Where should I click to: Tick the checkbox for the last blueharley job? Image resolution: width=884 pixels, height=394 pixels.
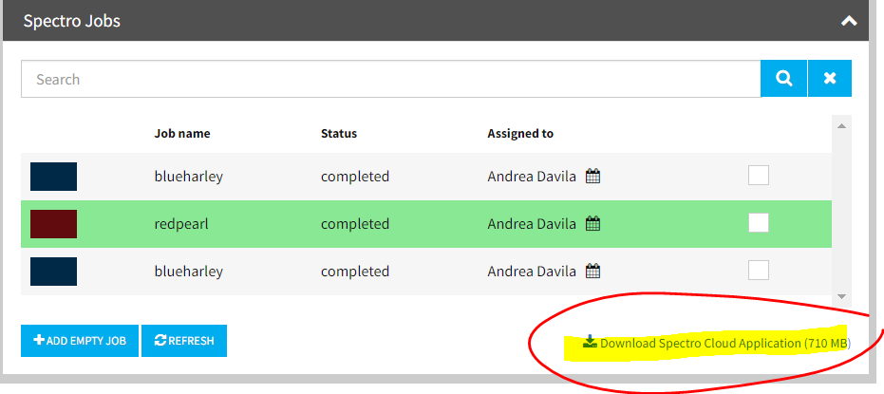(759, 271)
